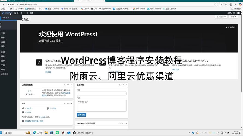This screenshot has width=243, height=136.
Task: Open the 其他收藏夹 bookmarks folder
Action: [236, 9]
